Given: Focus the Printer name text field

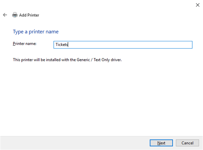Looking at the screenshot, I should tap(123, 45).
